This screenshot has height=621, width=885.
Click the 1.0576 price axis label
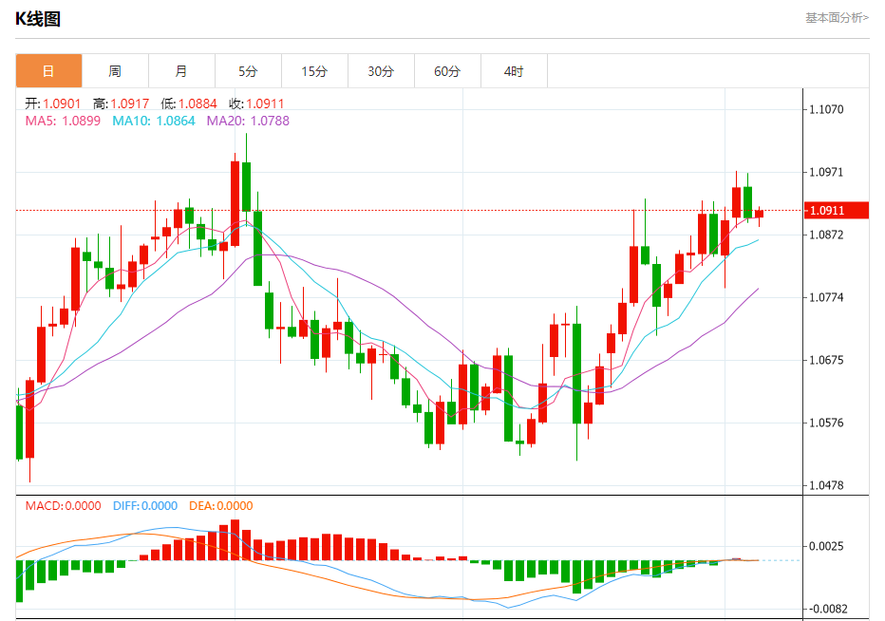(x=826, y=423)
